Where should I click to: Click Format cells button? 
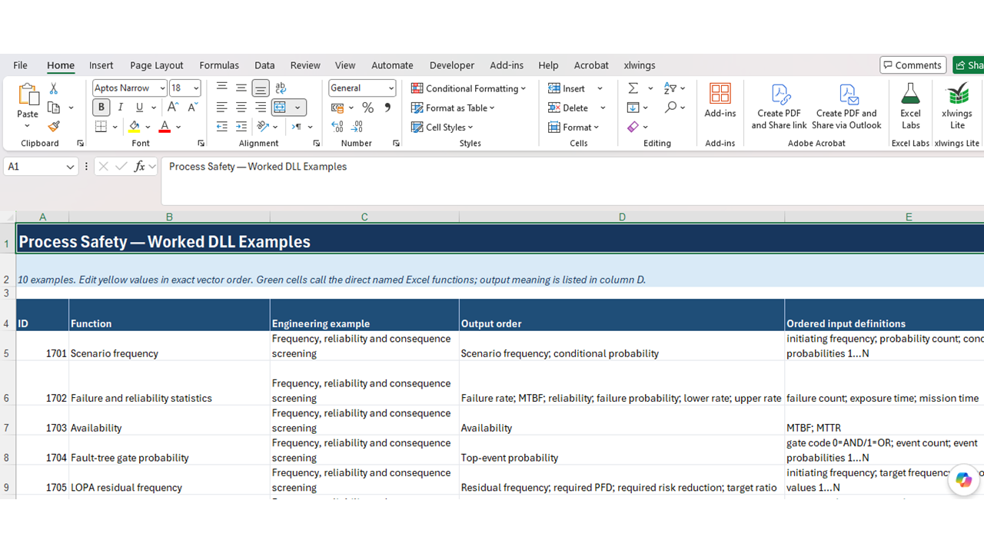coord(573,127)
